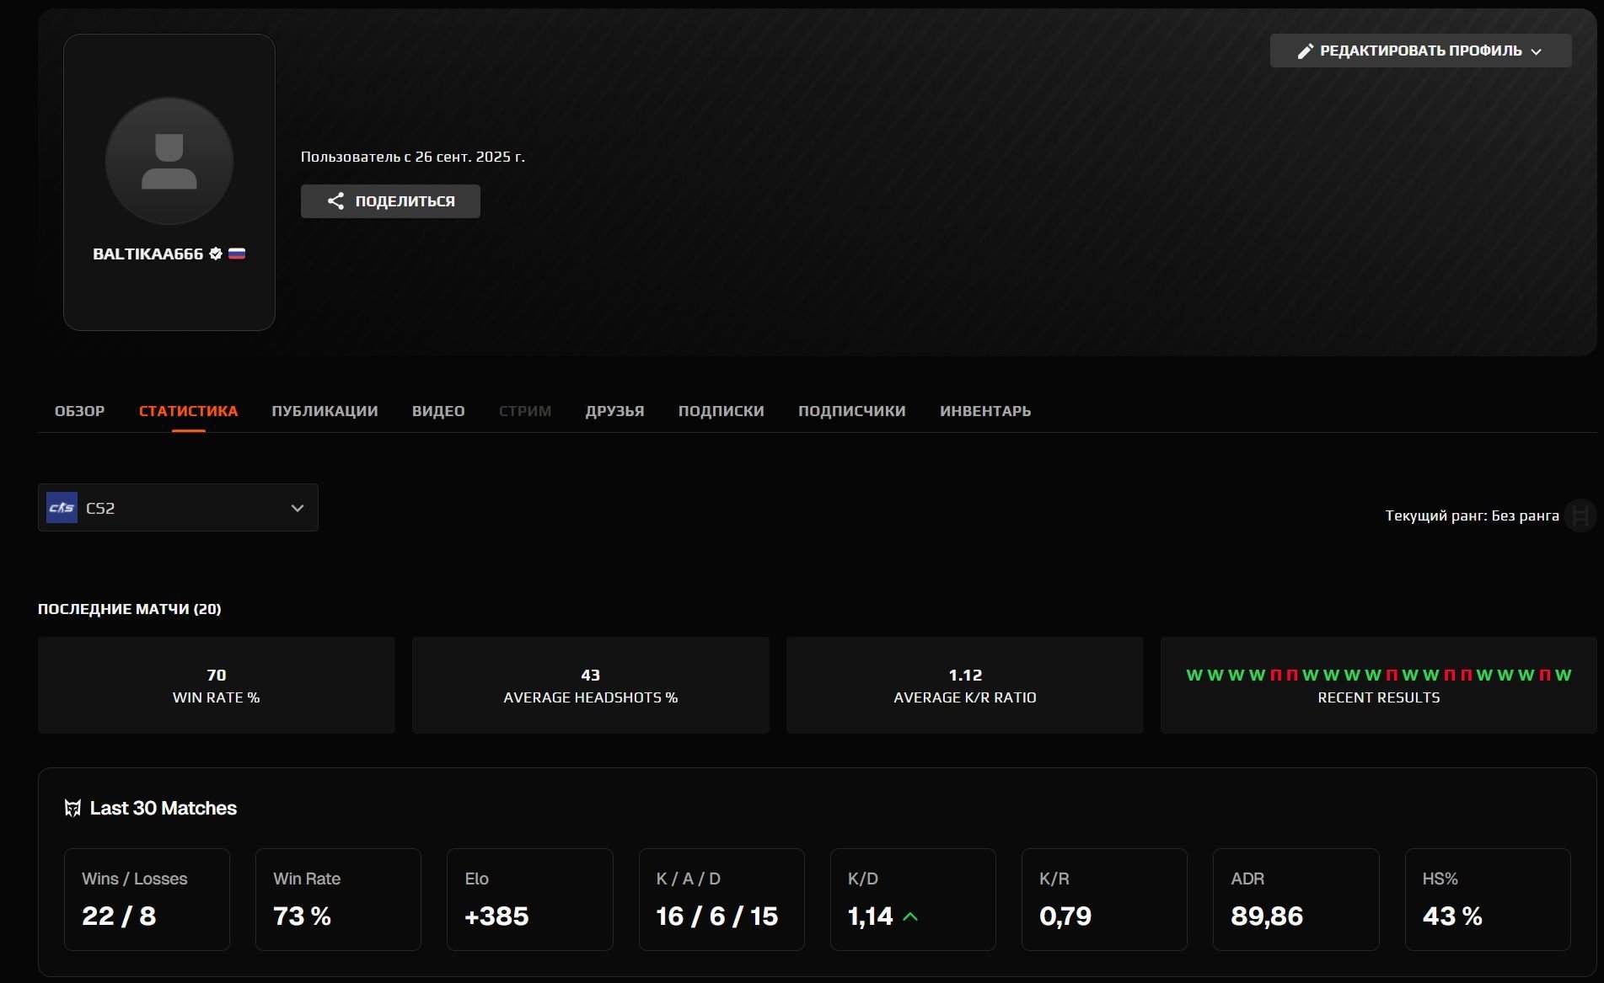
Task: Go to the Друзья tab
Action: click(x=614, y=411)
